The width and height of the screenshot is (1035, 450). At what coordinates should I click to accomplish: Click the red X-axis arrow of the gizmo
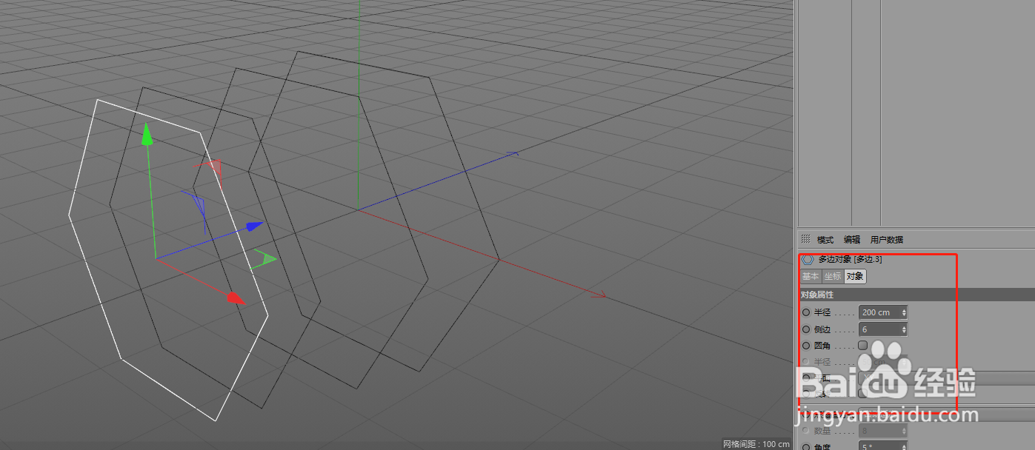[236, 298]
